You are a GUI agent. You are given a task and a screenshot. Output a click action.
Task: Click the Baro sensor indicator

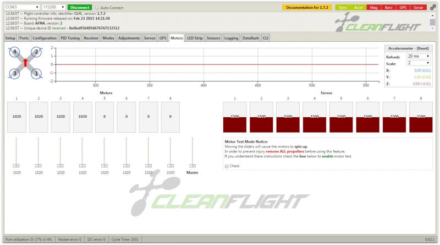point(389,8)
